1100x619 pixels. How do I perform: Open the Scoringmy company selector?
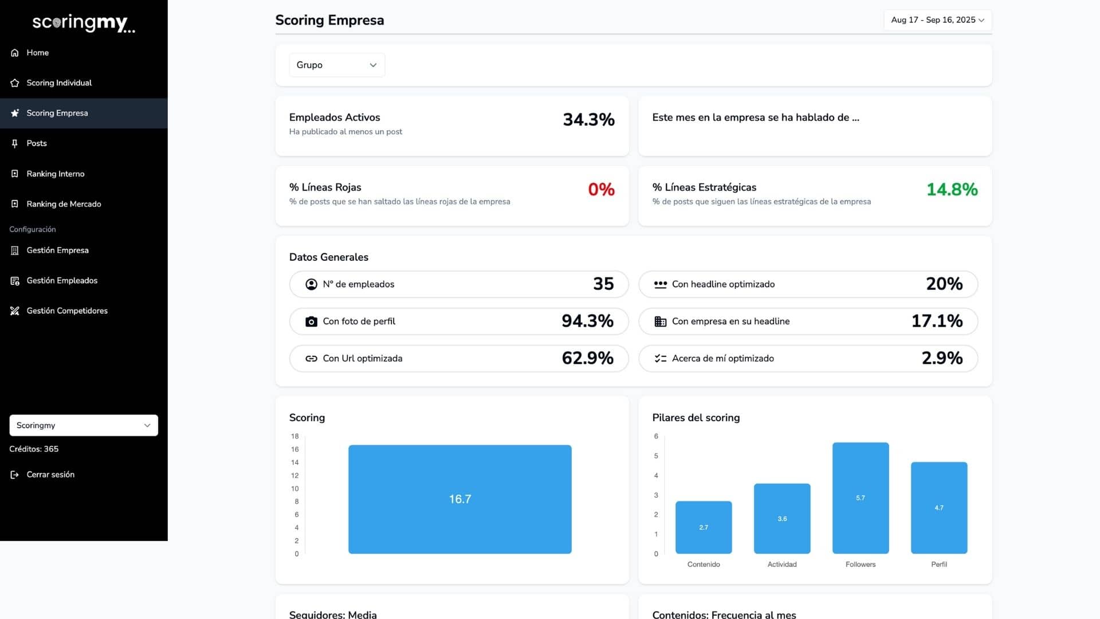point(84,425)
